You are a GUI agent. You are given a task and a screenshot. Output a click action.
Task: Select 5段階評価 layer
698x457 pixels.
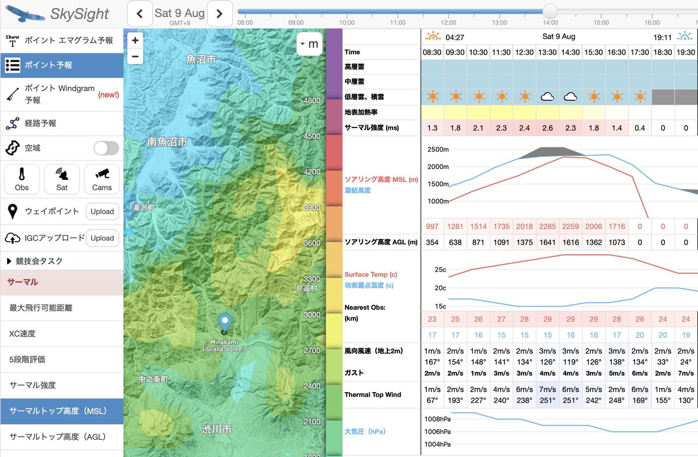point(62,359)
